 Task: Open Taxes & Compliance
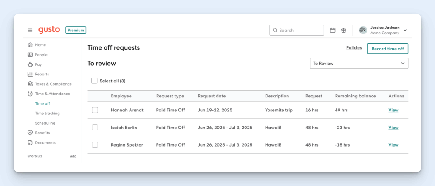coord(53,84)
